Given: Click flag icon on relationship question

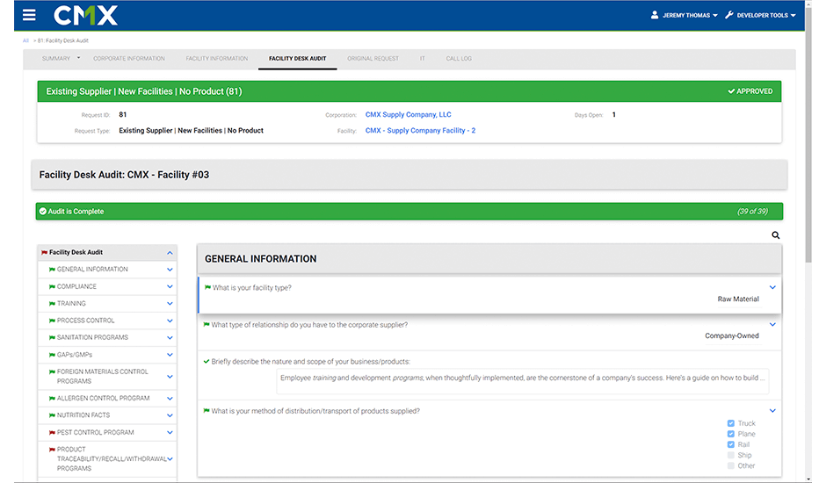Looking at the screenshot, I should coord(206,324).
